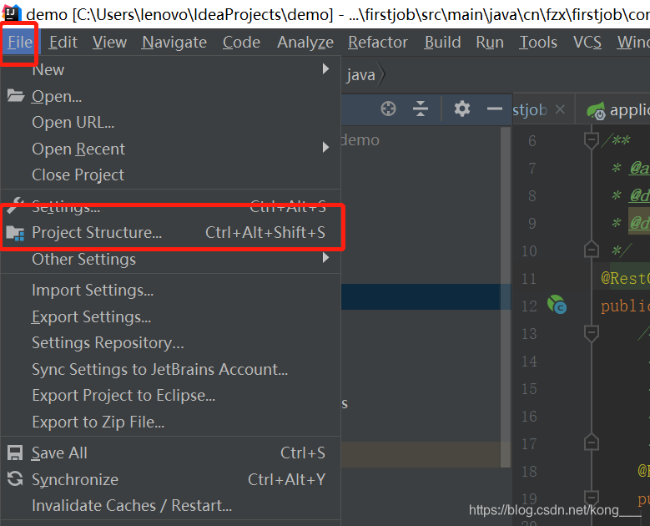Click the Settings wrench icon
The image size is (650, 526).
[x=15, y=205]
